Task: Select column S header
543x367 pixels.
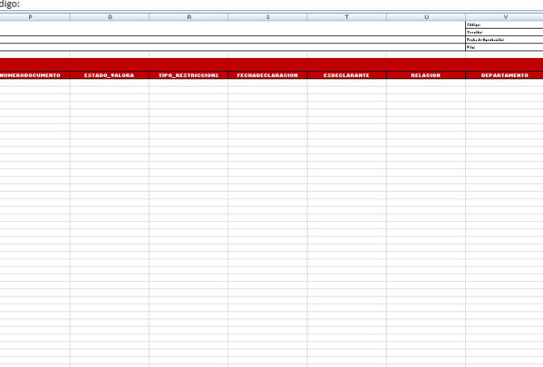Action: tap(268, 17)
